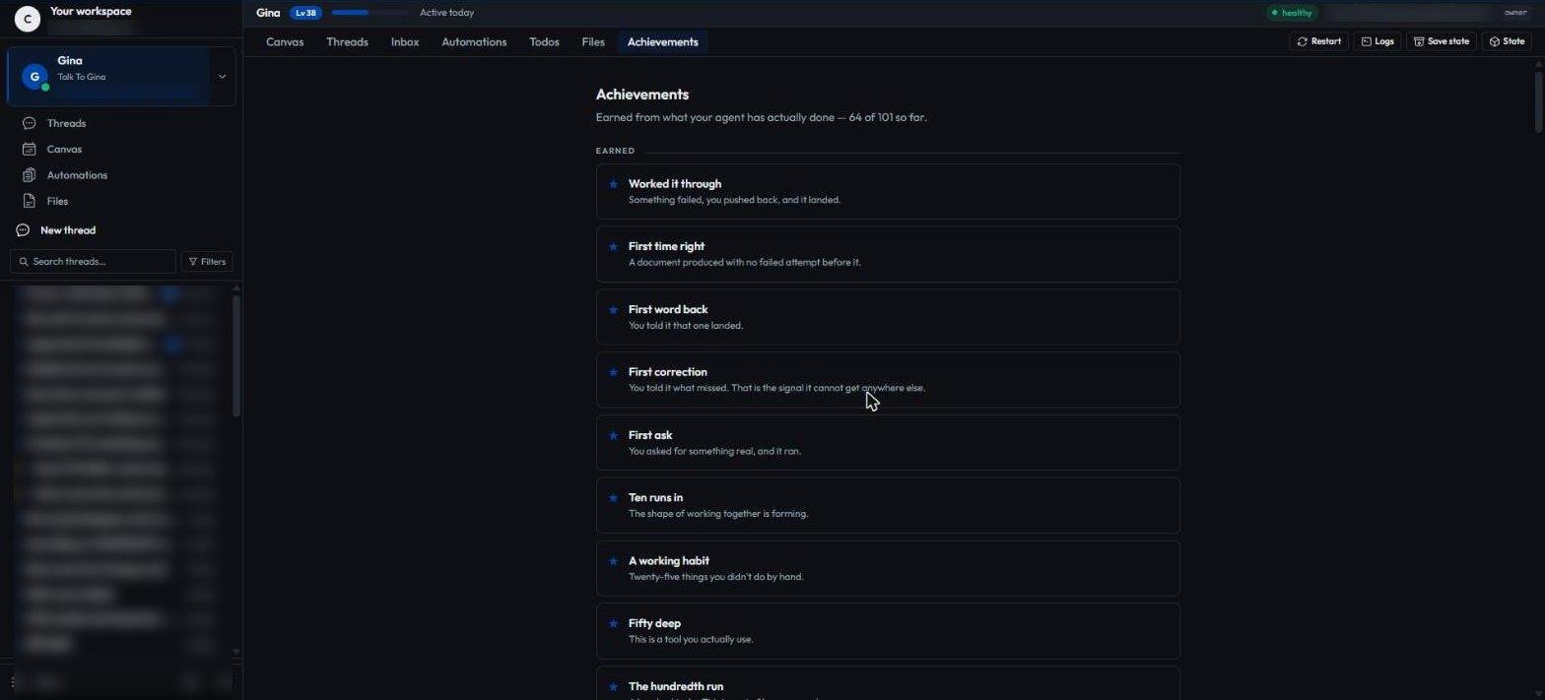Click the Filters funnel icon
Viewport: 1545px width, 700px height.
click(193, 262)
